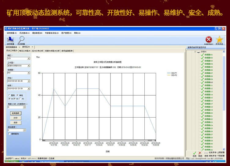Click the green check for 传感器021

pyautogui.click(x=202, y=116)
